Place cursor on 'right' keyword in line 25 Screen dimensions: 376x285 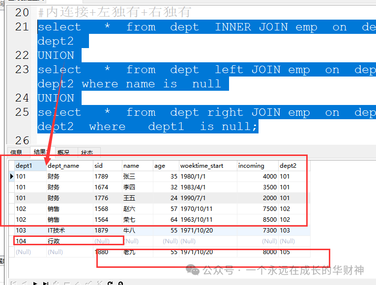(225, 112)
